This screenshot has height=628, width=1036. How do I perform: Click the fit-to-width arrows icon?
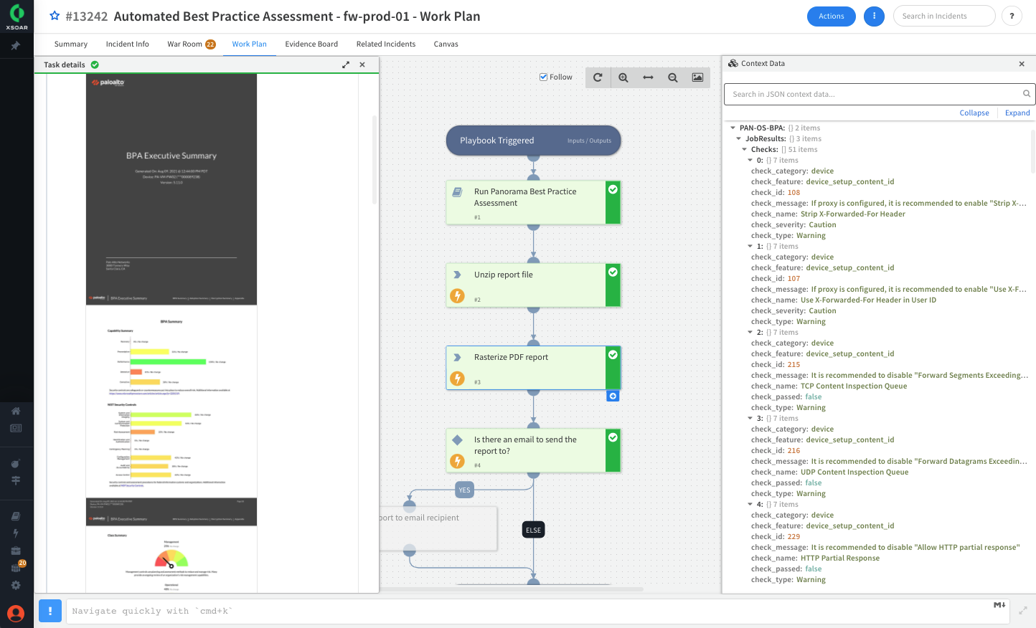click(x=648, y=77)
